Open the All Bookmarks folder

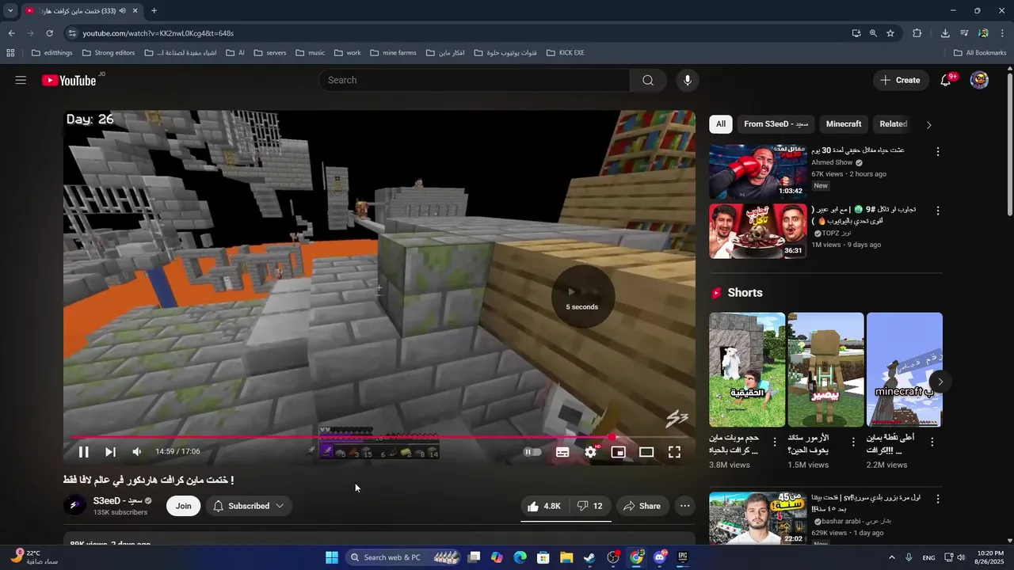(x=980, y=53)
